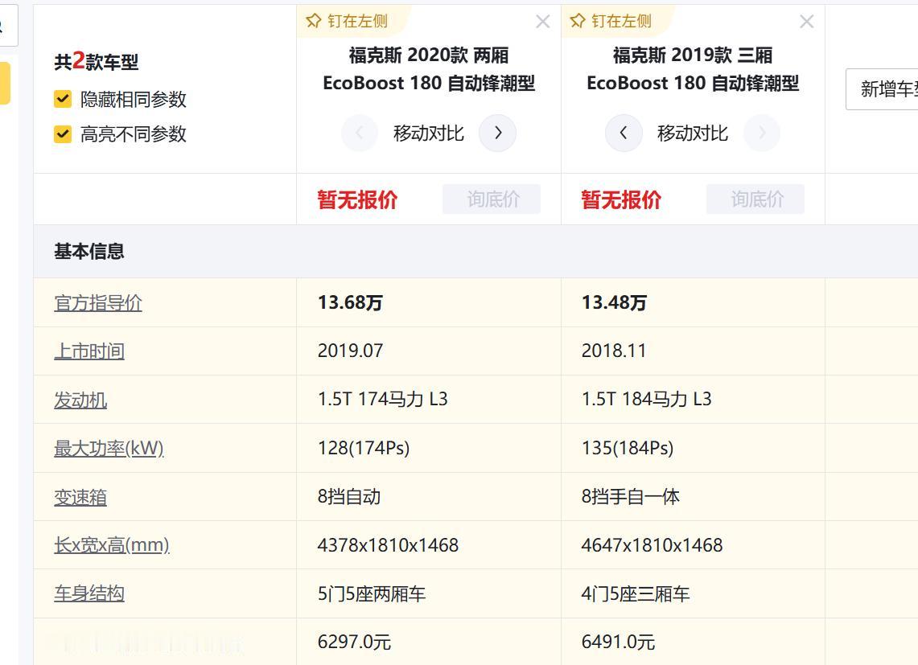
Task: Click disabled left arrow under Focus 2020
Action: pos(360,133)
